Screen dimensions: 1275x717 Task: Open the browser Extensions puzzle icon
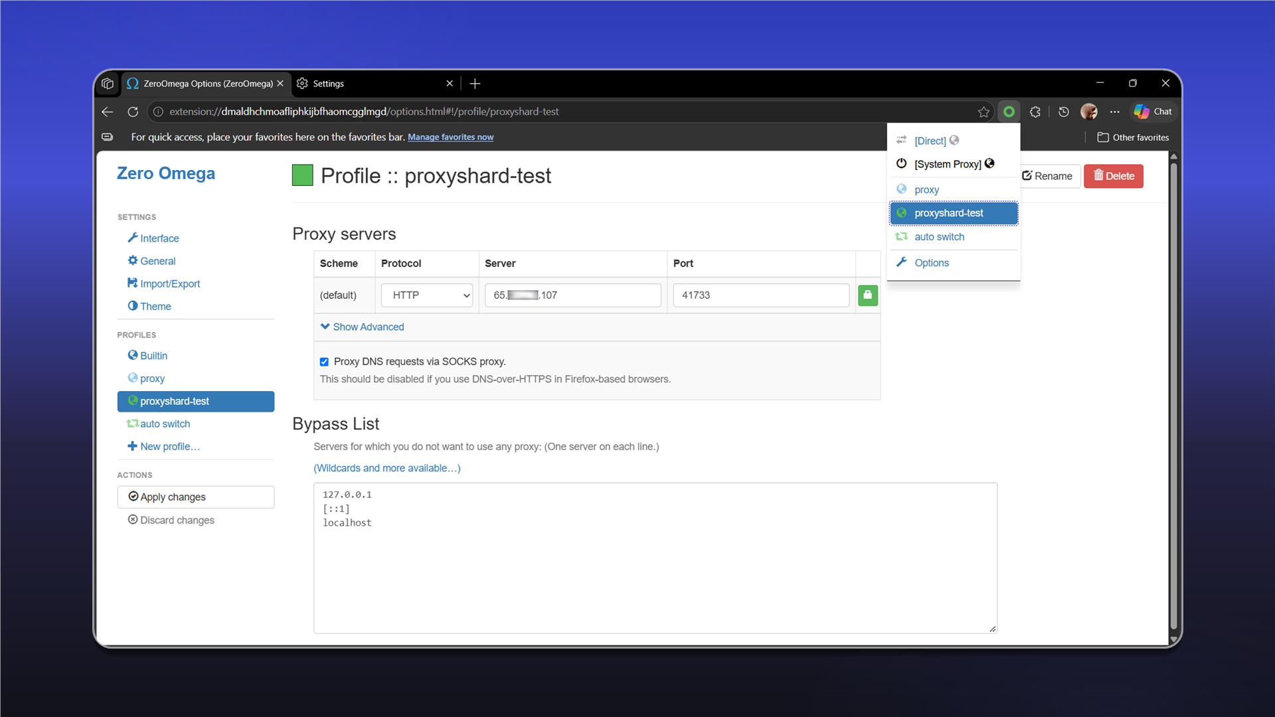click(x=1035, y=112)
